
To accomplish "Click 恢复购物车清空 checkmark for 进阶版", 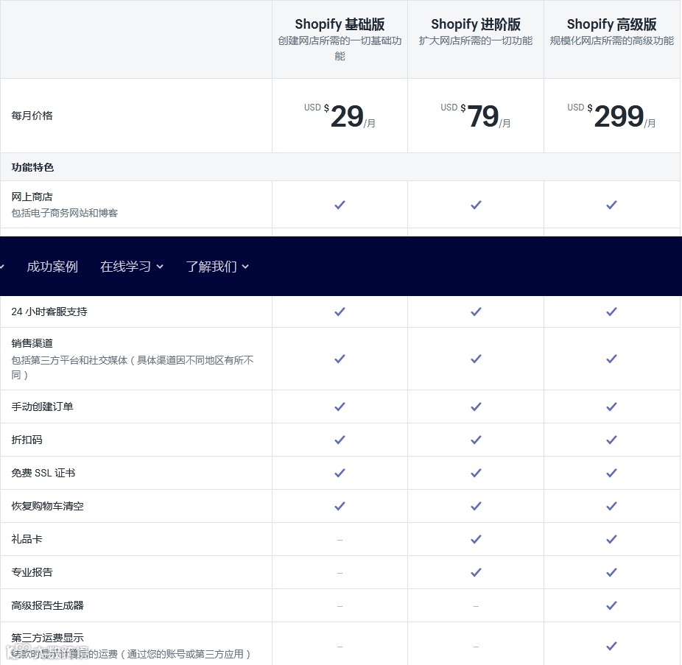I will pyautogui.click(x=476, y=506).
